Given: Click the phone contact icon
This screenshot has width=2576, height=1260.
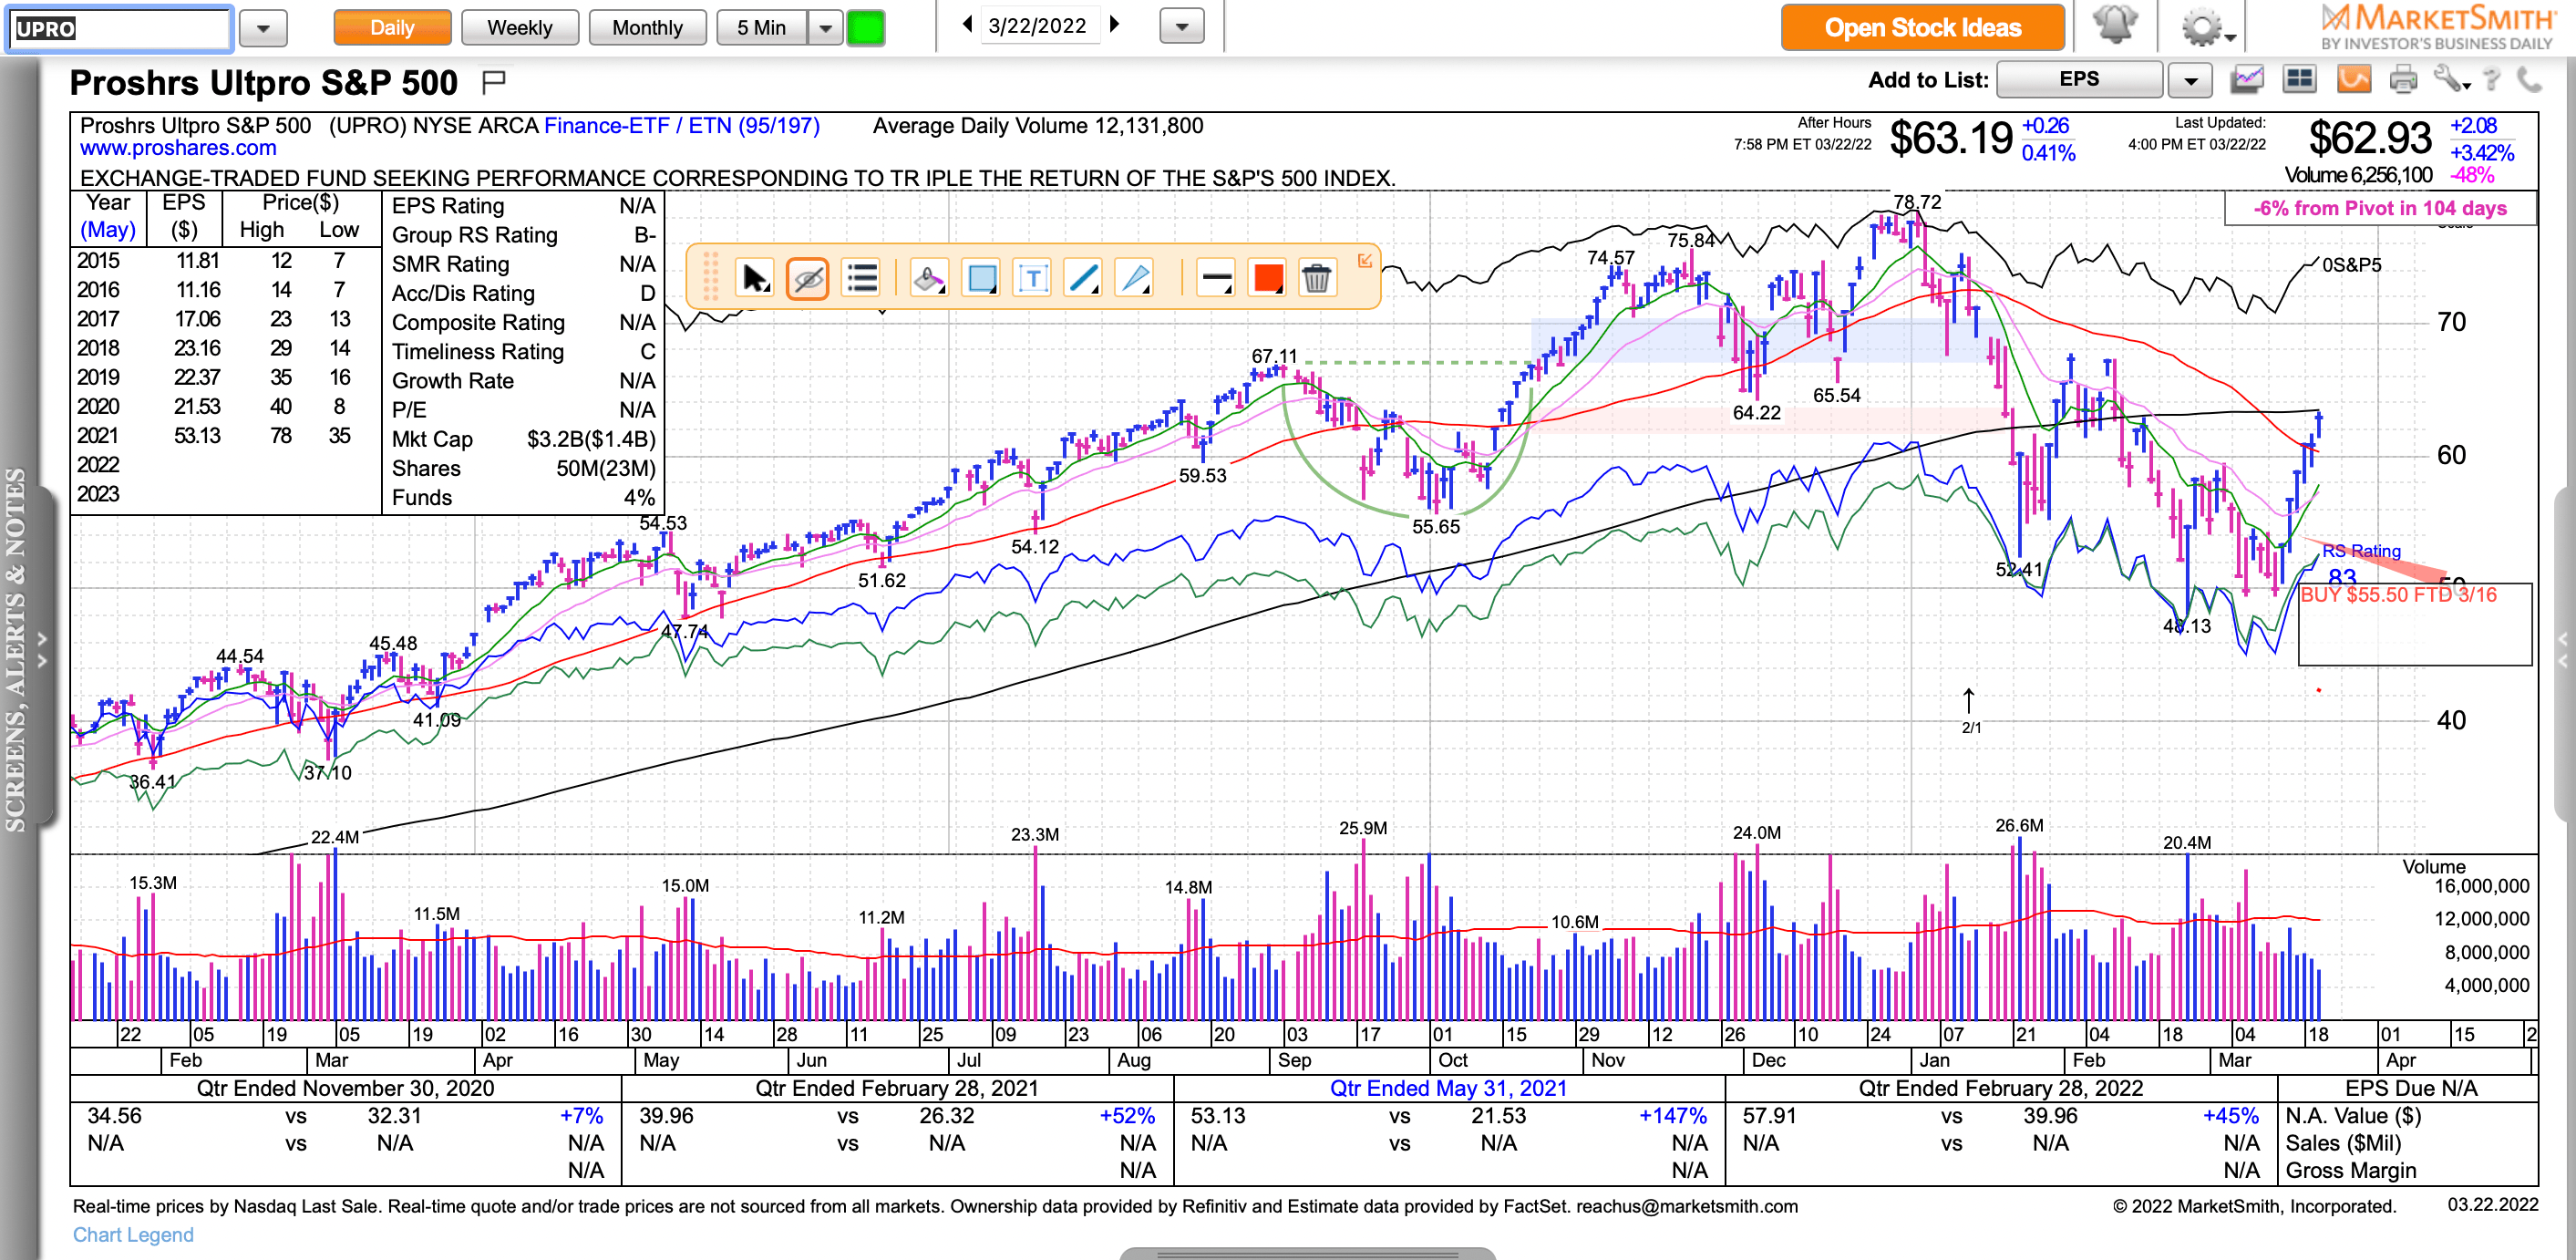Looking at the screenshot, I should [2529, 79].
